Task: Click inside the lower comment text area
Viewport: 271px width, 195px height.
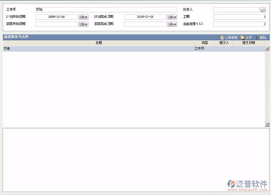Action: (136, 160)
